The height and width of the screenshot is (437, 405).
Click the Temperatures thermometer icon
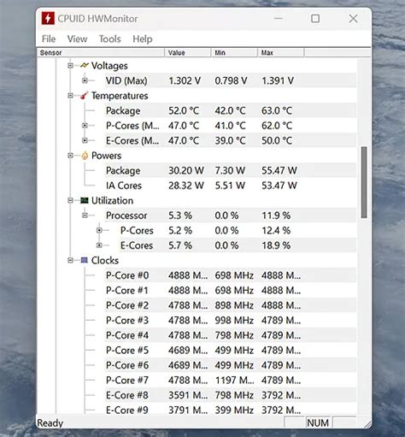pyautogui.click(x=85, y=96)
